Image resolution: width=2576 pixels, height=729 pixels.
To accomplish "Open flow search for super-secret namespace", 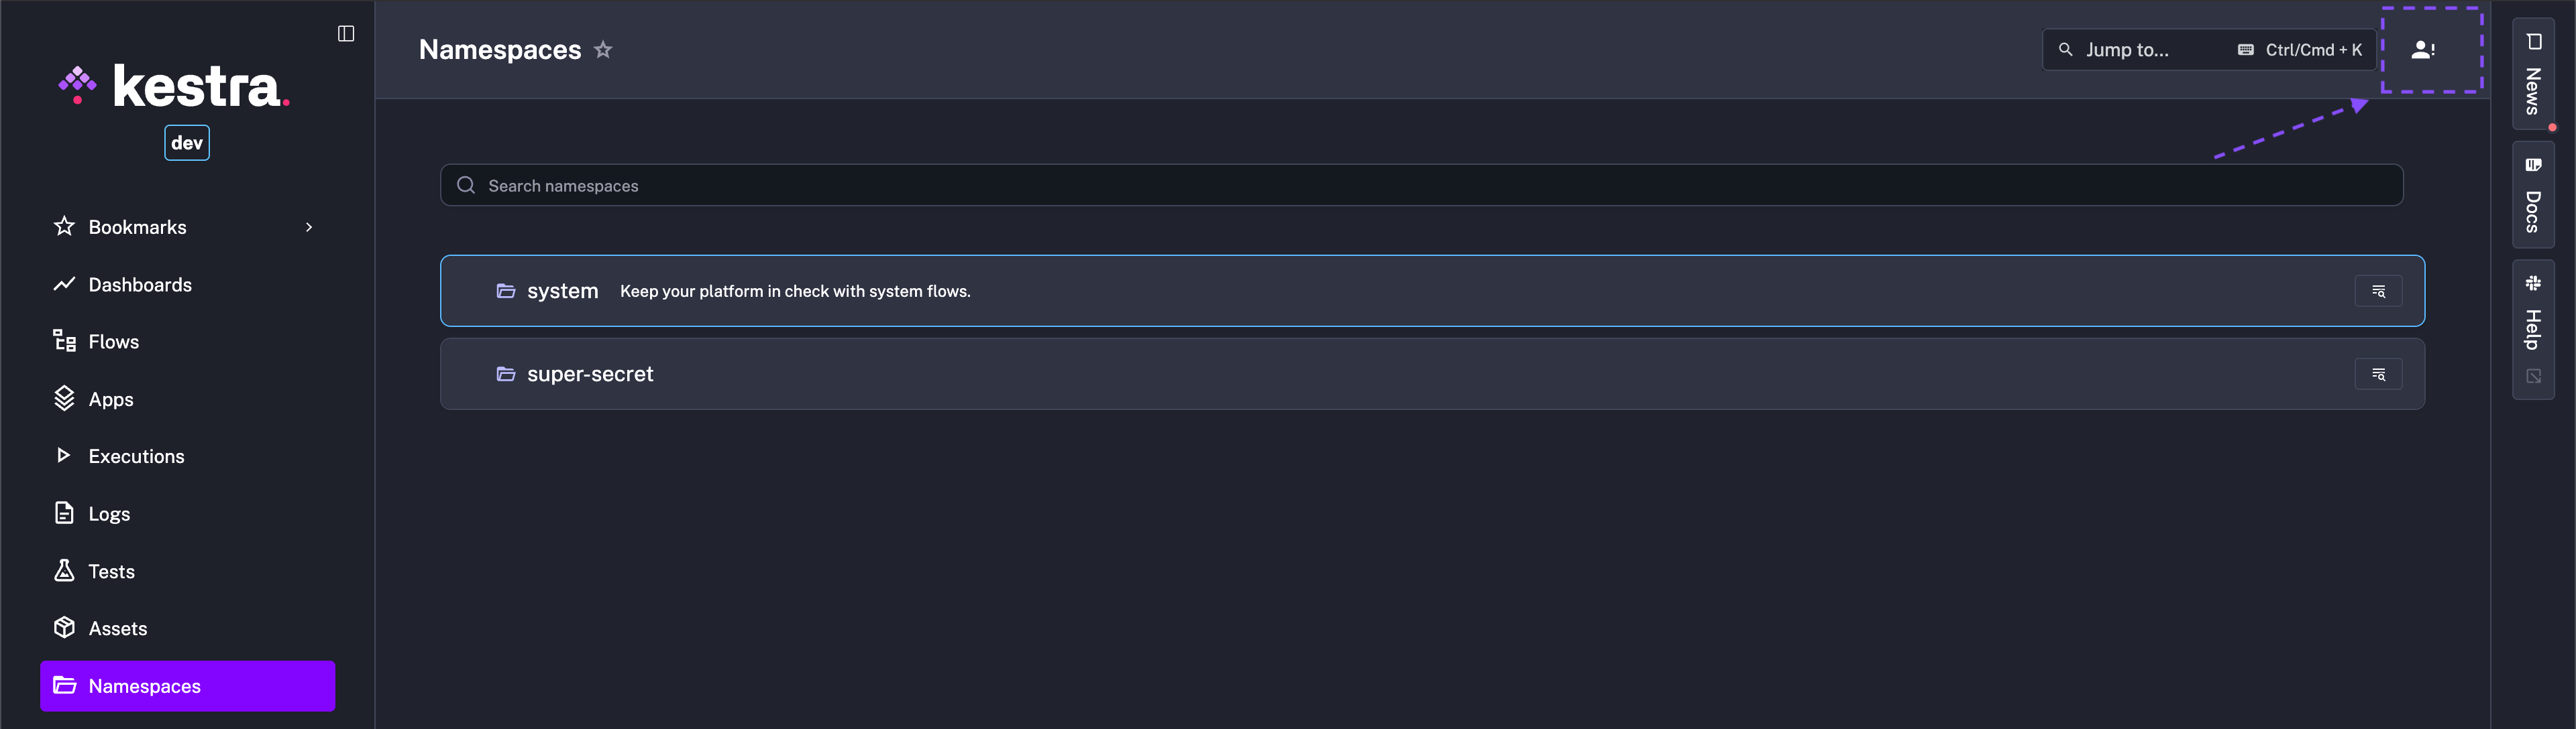I will point(2379,375).
